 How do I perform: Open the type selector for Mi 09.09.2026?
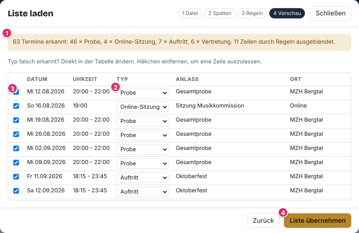(x=142, y=163)
